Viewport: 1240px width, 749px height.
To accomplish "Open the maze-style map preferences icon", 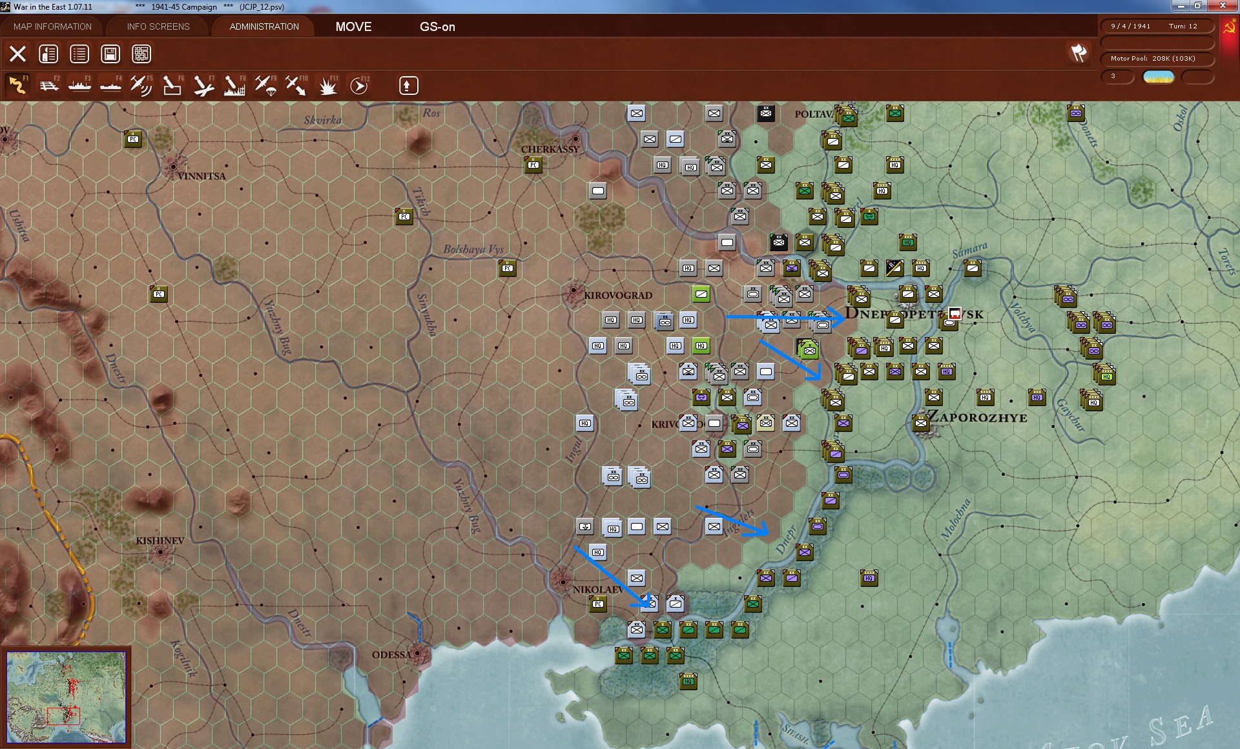I will click(141, 54).
